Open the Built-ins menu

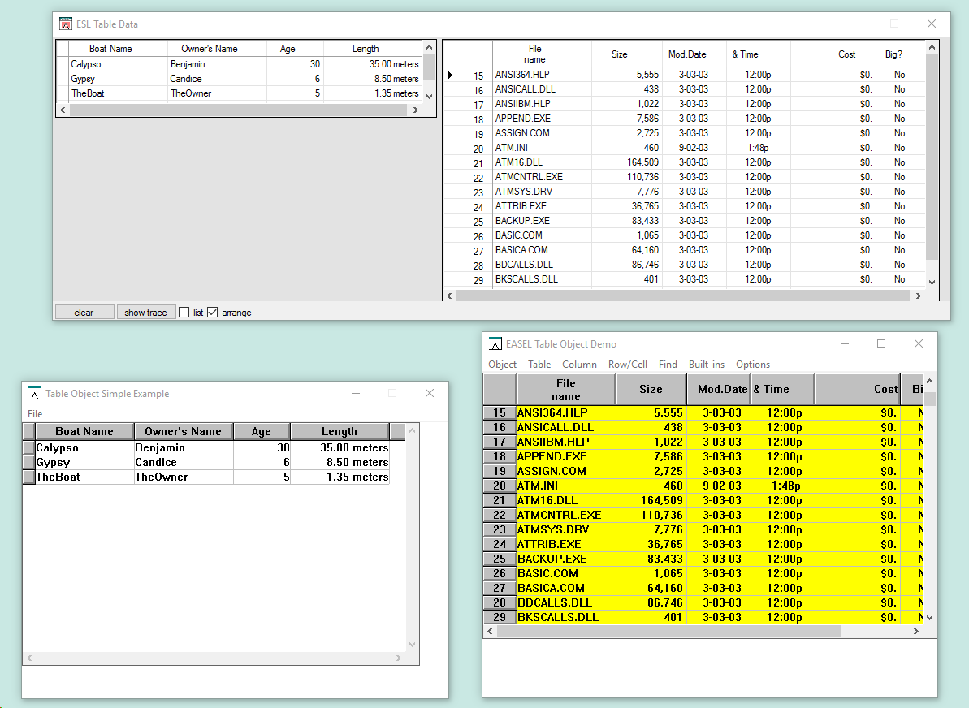706,365
